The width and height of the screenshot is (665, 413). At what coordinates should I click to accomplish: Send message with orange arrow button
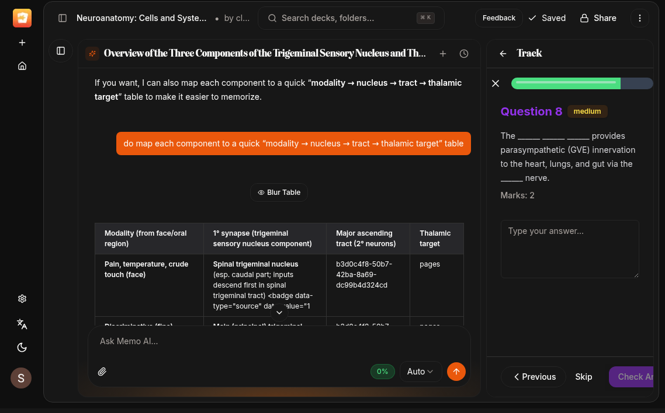[456, 372]
